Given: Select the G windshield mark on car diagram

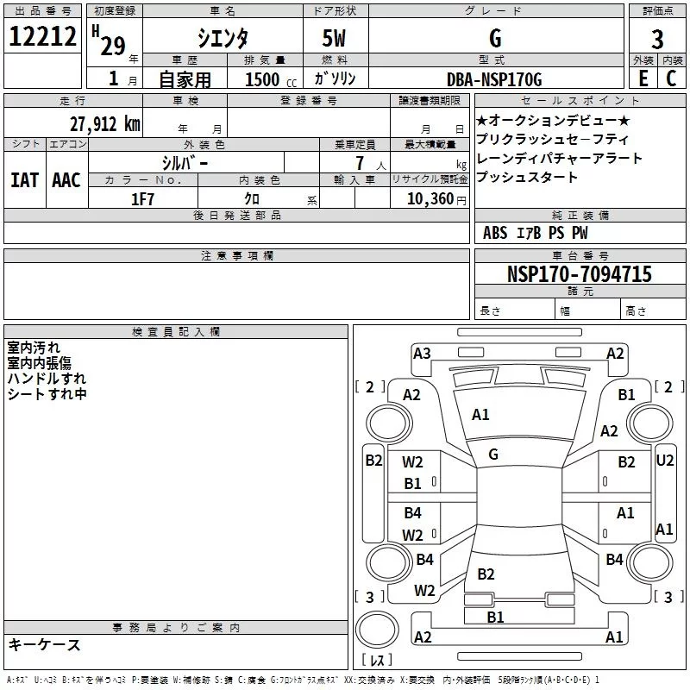Looking at the screenshot, I should (x=493, y=455).
